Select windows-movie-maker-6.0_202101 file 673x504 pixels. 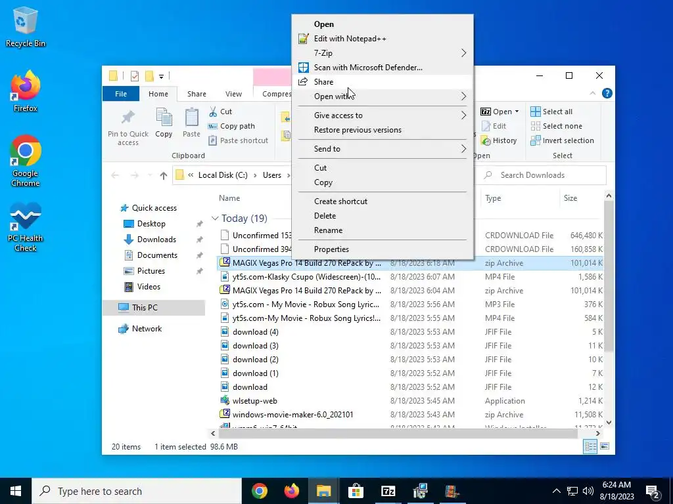292,415
